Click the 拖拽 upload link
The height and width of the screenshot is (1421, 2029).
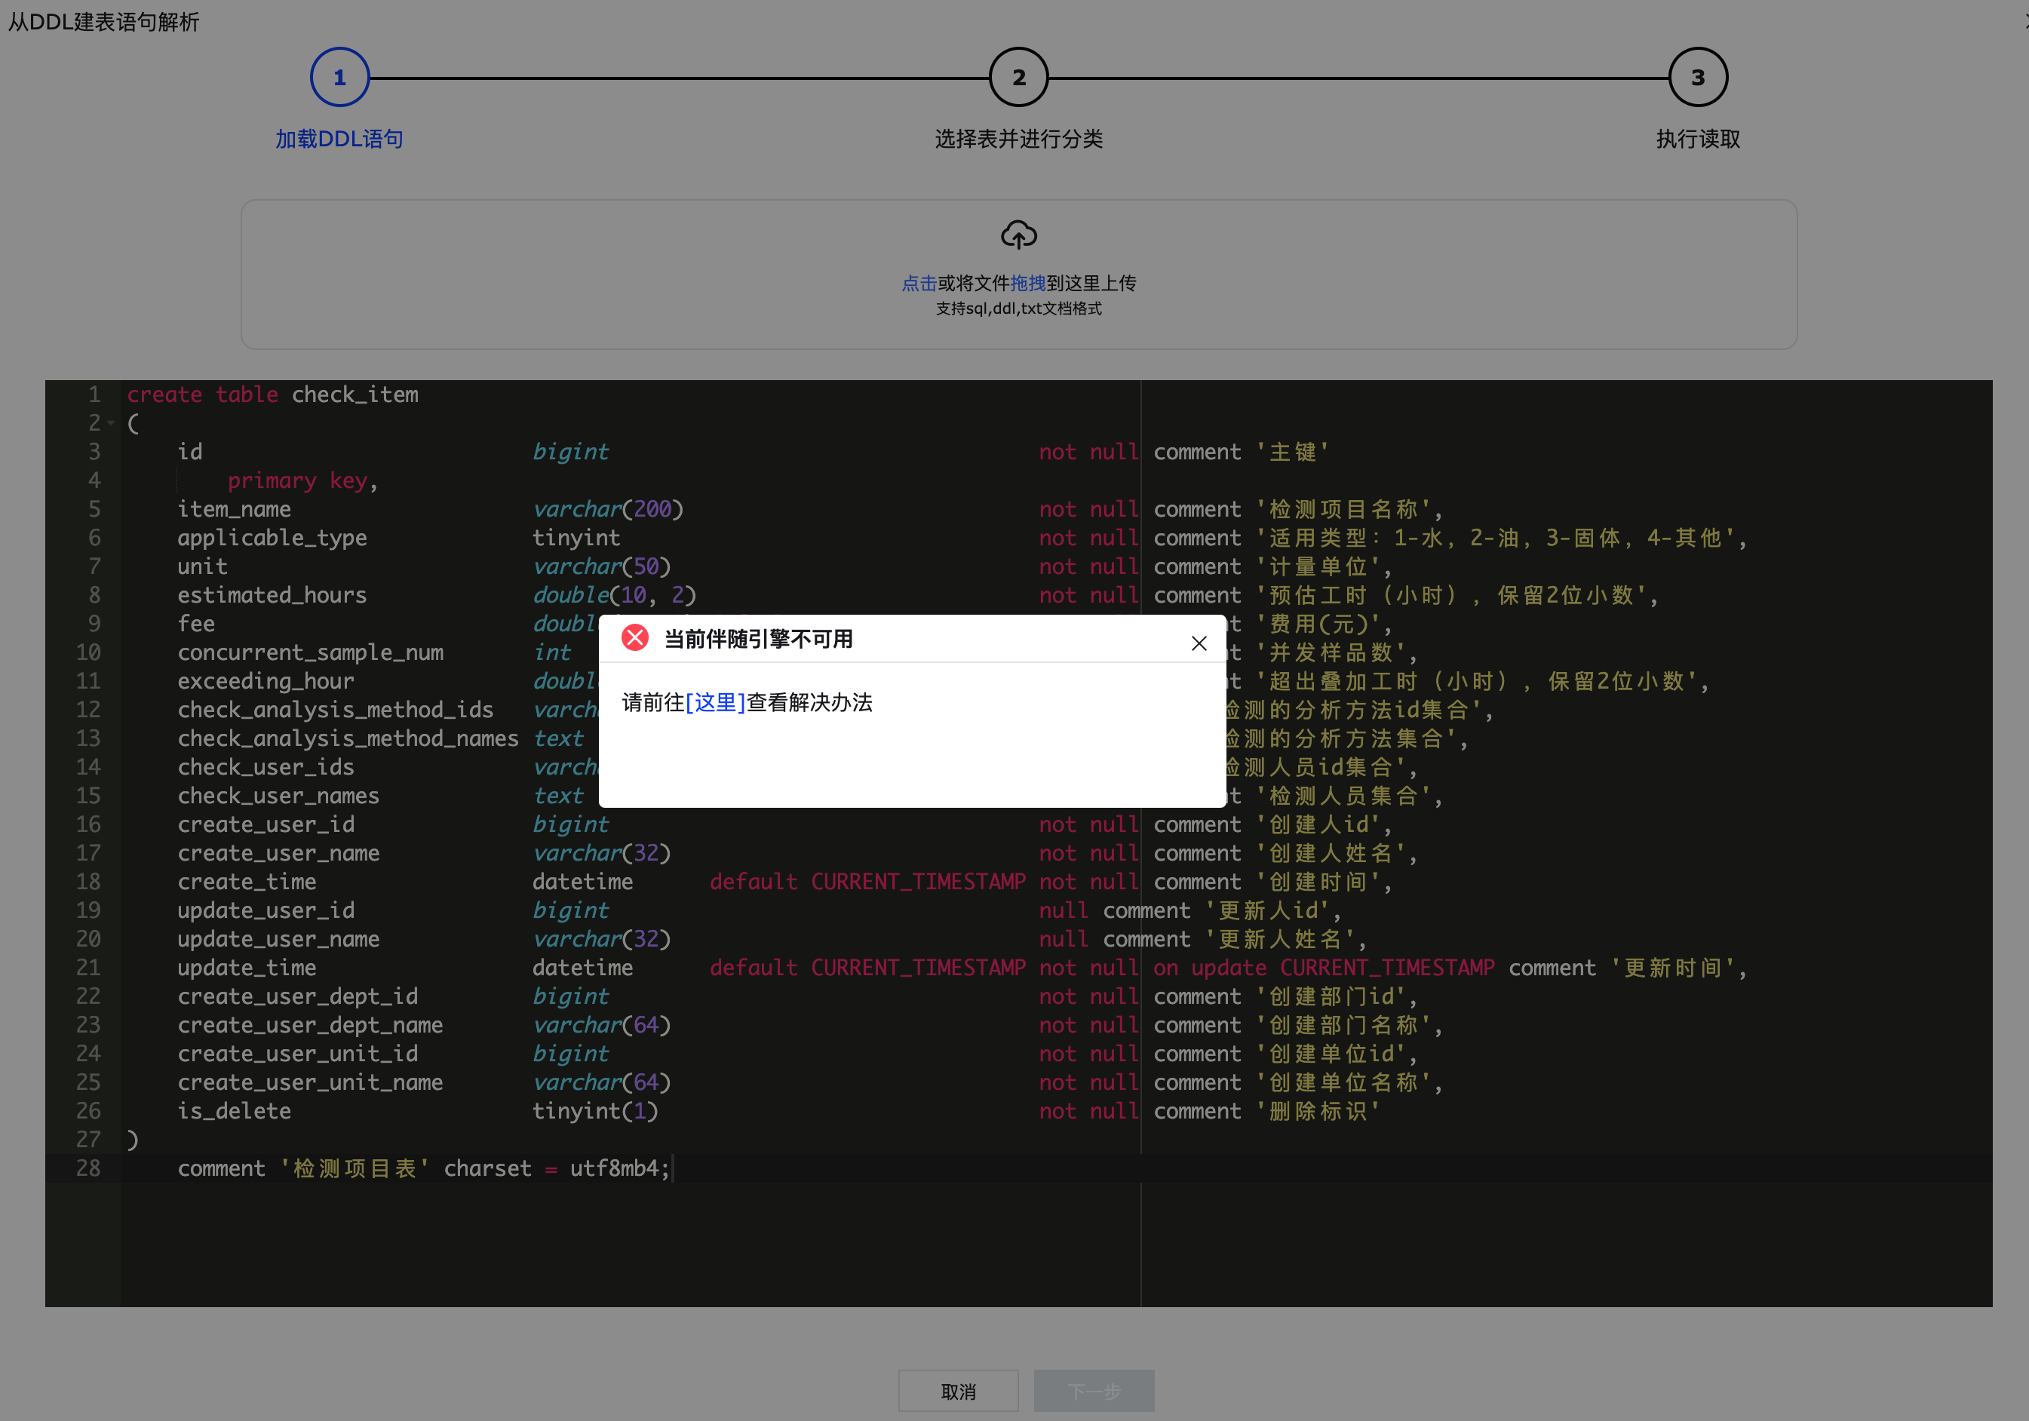[1028, 283]
